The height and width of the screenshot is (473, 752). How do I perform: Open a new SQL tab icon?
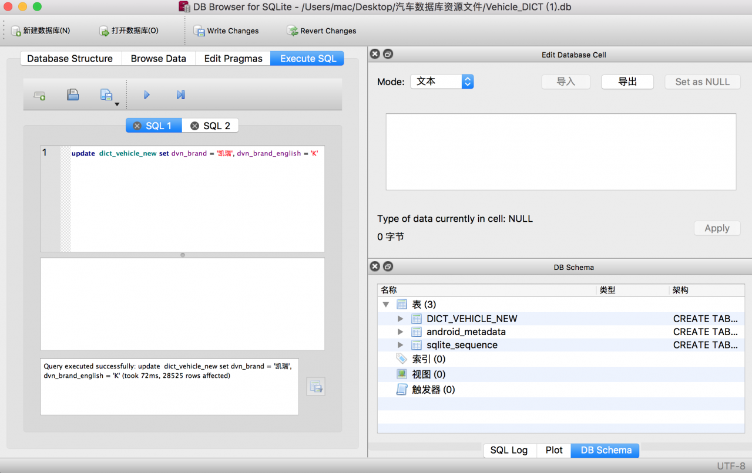[40, 95]
